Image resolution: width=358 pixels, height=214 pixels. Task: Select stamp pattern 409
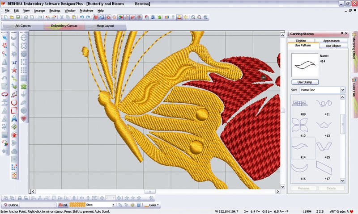[x=303, y=106]
